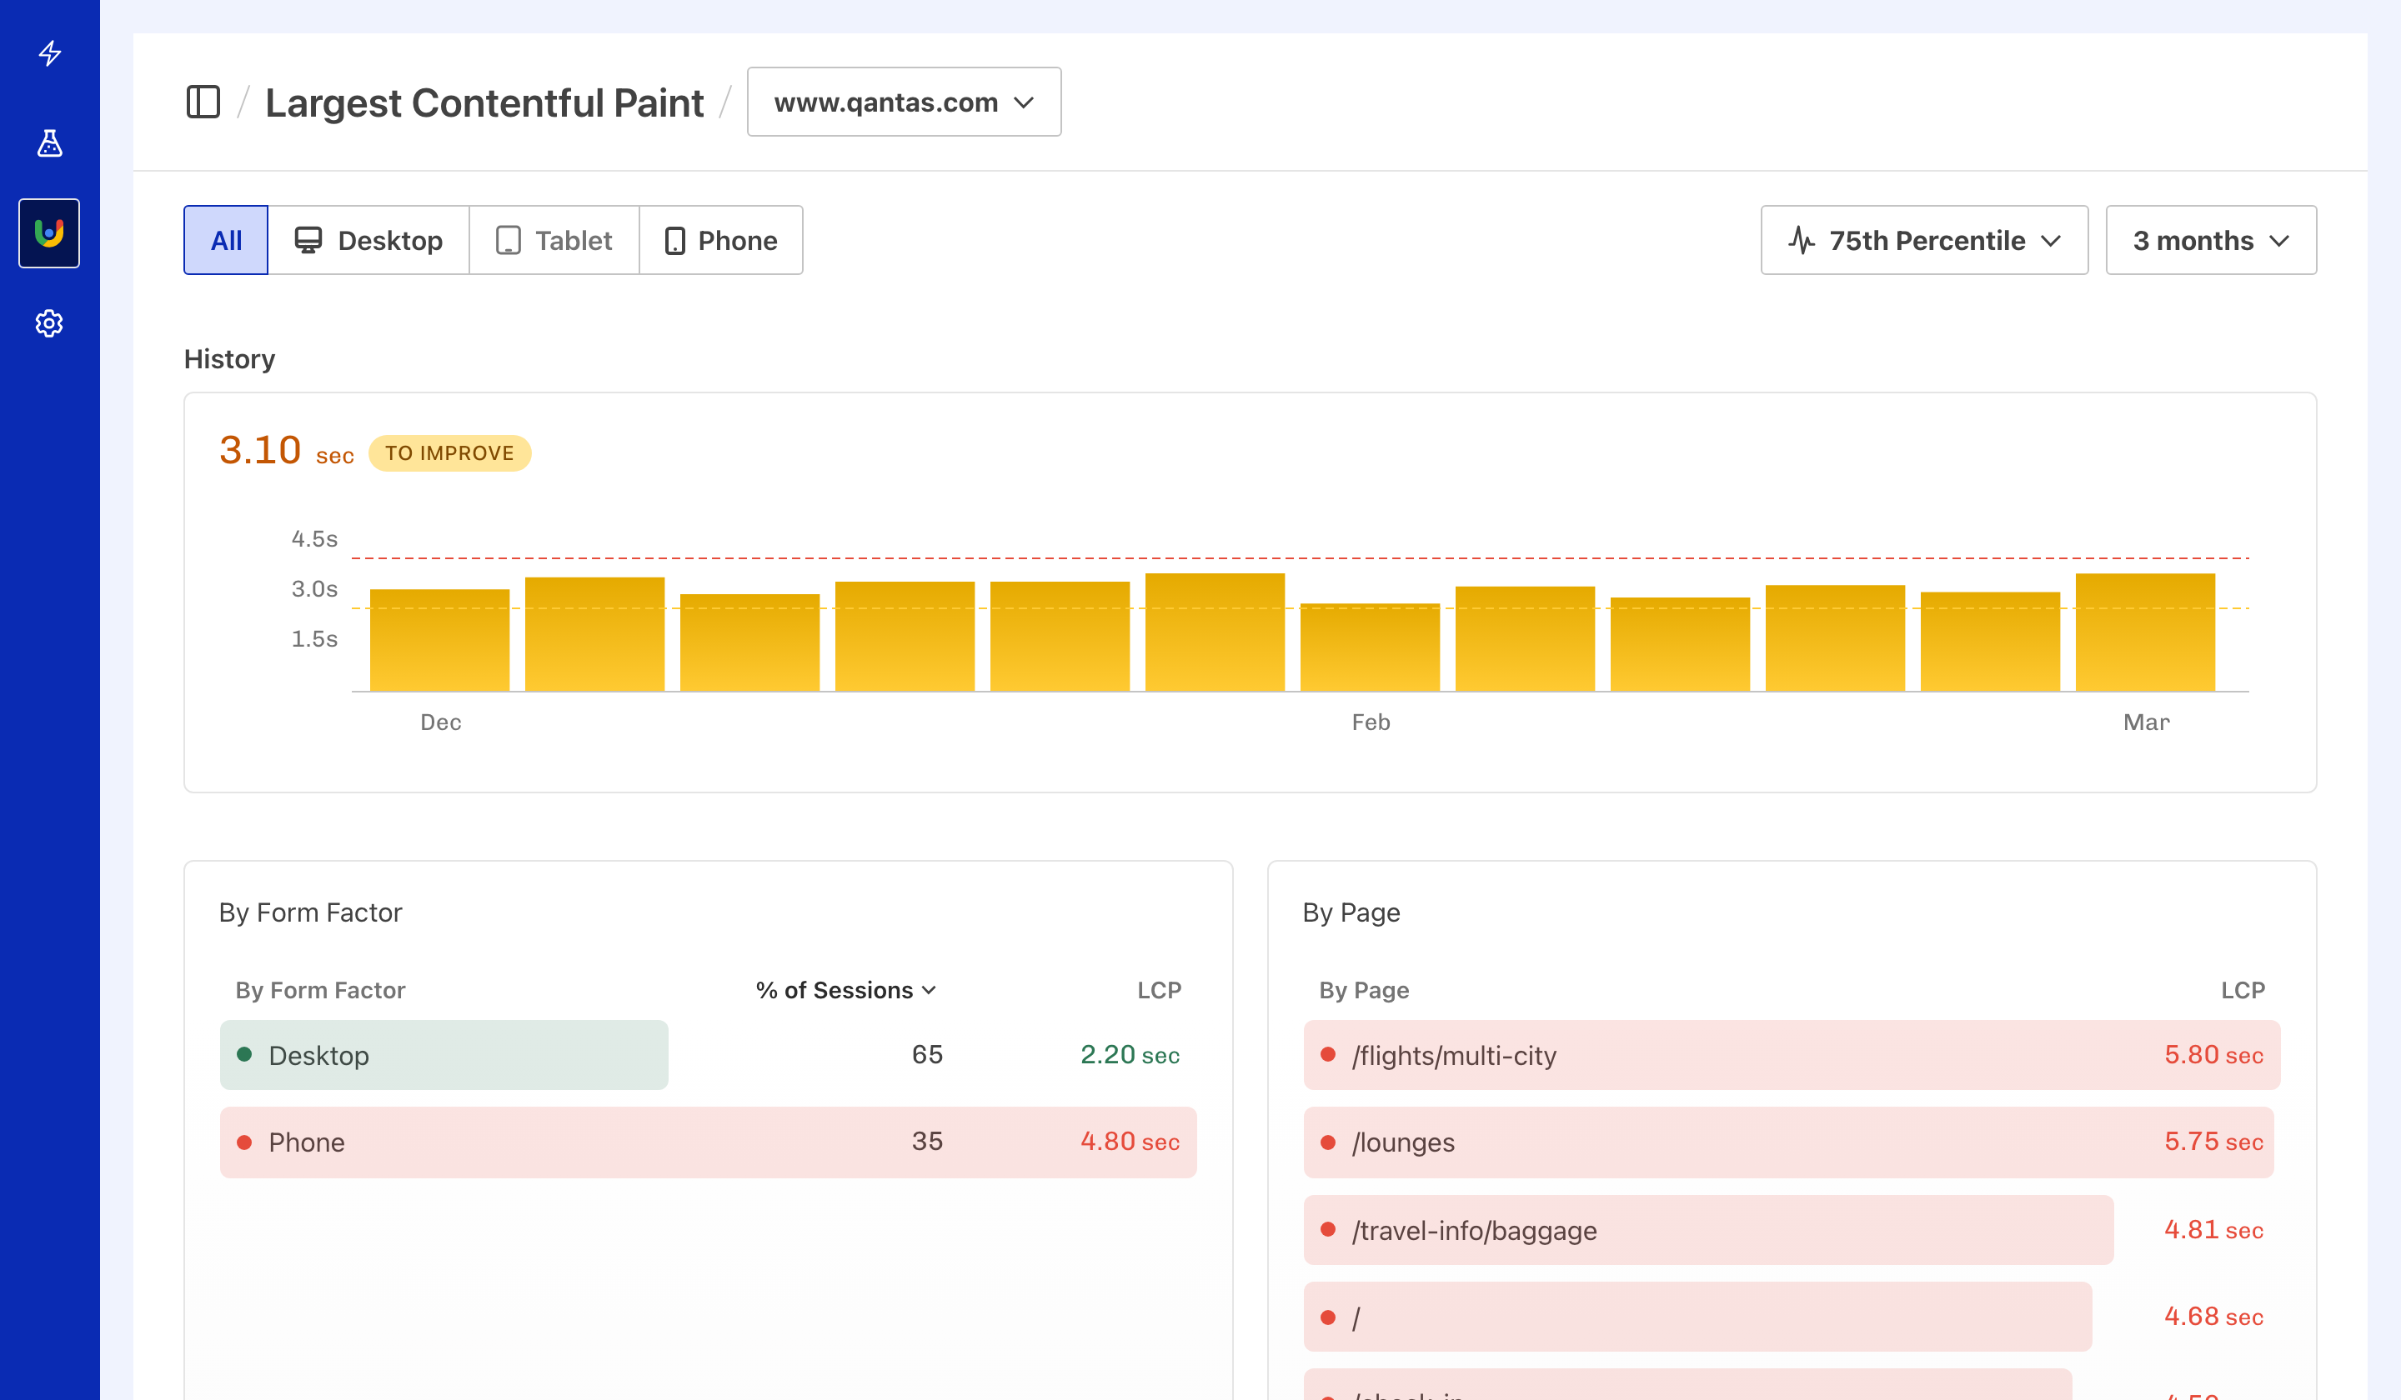
Task: Open the www.qantas.com site dropdown
Action: [903, 102]
